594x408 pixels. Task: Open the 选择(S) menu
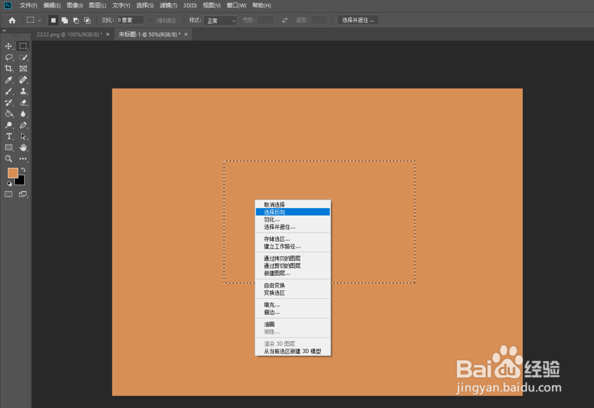click(x=145, y=5)
